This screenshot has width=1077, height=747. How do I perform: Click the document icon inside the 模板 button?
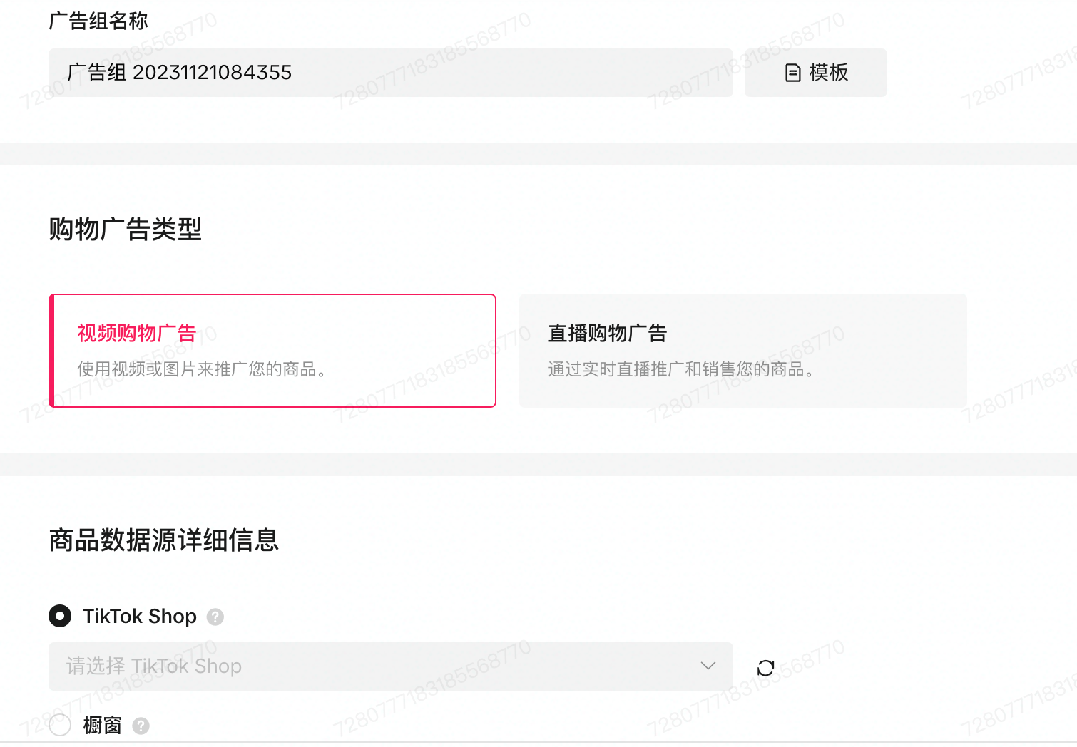(x=793, y=73)
